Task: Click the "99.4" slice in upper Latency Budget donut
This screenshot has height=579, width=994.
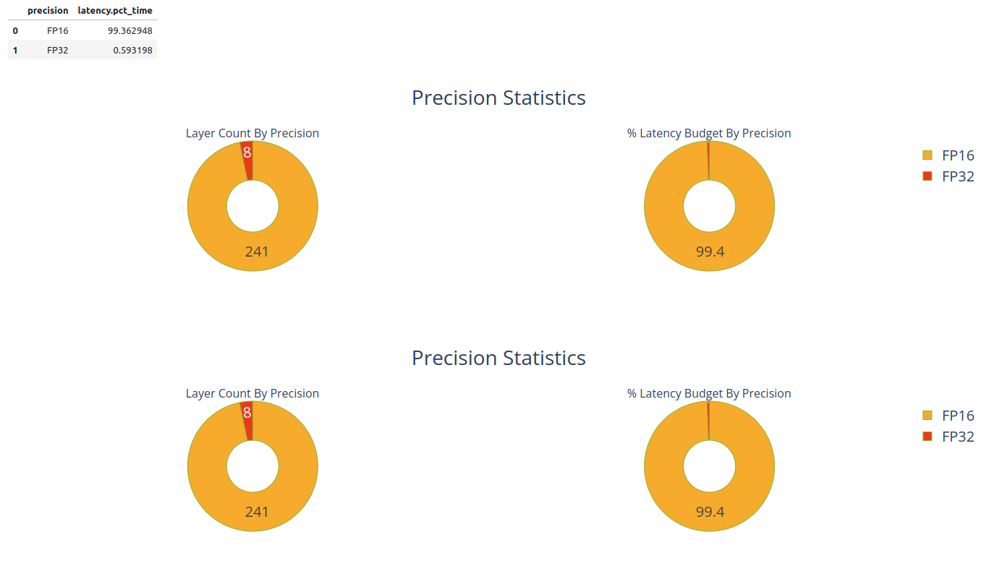Action: tap(710, 252)
